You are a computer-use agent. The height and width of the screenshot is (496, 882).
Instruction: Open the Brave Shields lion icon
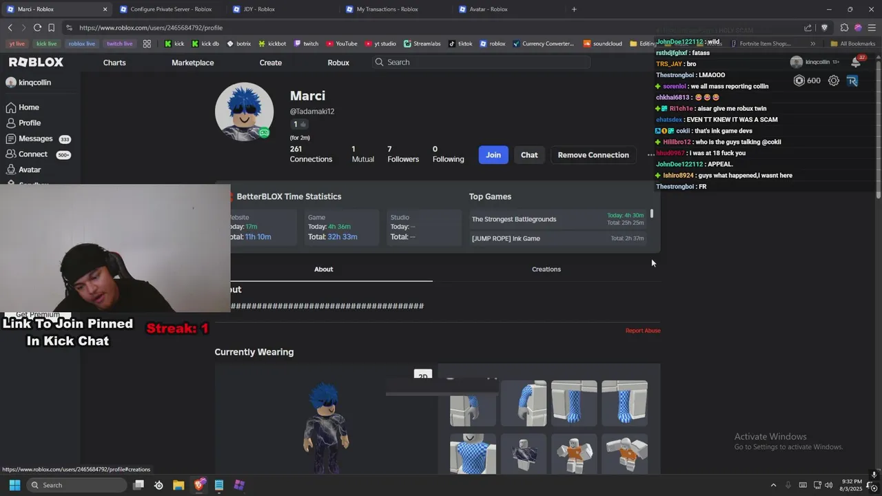825,28
